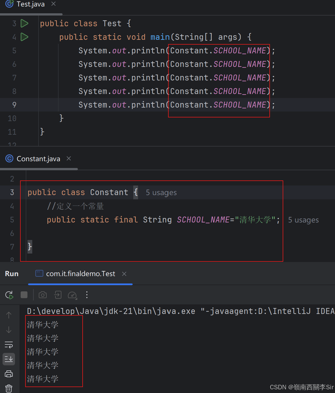Select the com.it.finaldemo.Test run tab
This screenshot has width=335, height=393.
point(80,274)
